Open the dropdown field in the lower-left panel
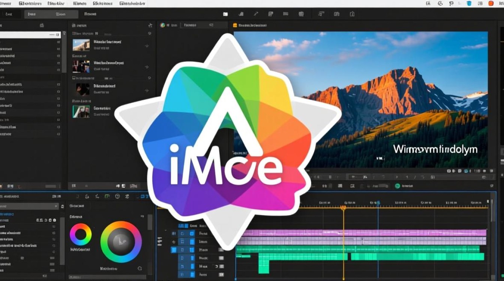This screenshot has width=504, height=281. point(29,206)
